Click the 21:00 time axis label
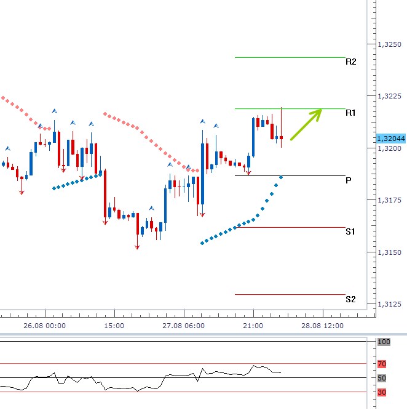The height and width of the screenshot is (410, 407). (x=253, y=326)
